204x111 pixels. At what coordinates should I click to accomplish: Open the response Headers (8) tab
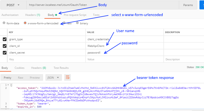(x=39, y=68)
